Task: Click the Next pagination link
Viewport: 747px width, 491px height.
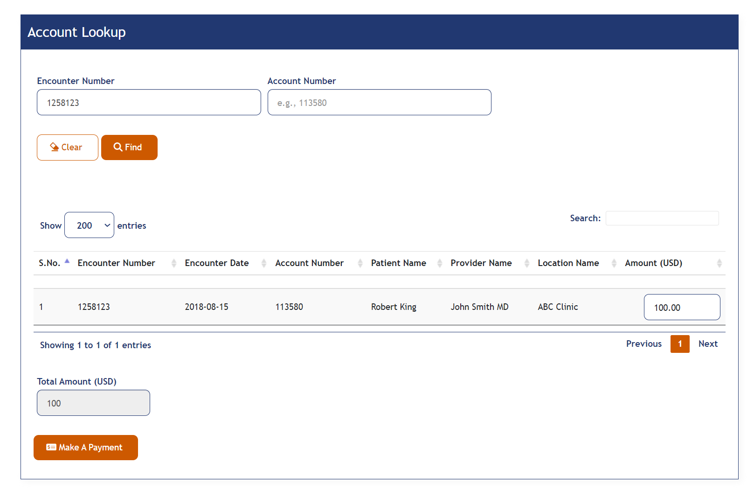Action: pos(708,344)
